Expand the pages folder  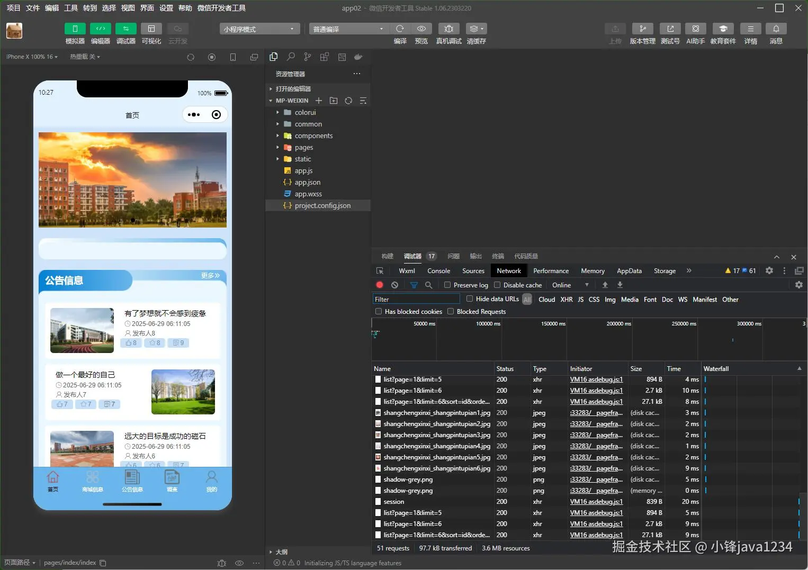277,147
